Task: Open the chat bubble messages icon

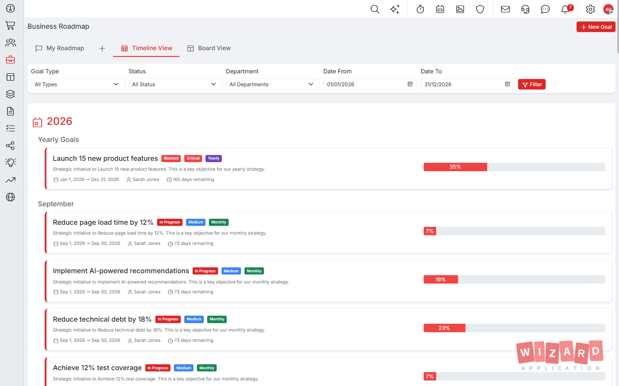Action: [545, 9]
